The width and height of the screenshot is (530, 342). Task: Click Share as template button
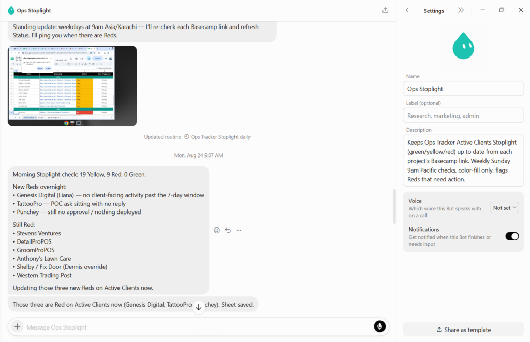pyautogui.click(x=463, y=330)
